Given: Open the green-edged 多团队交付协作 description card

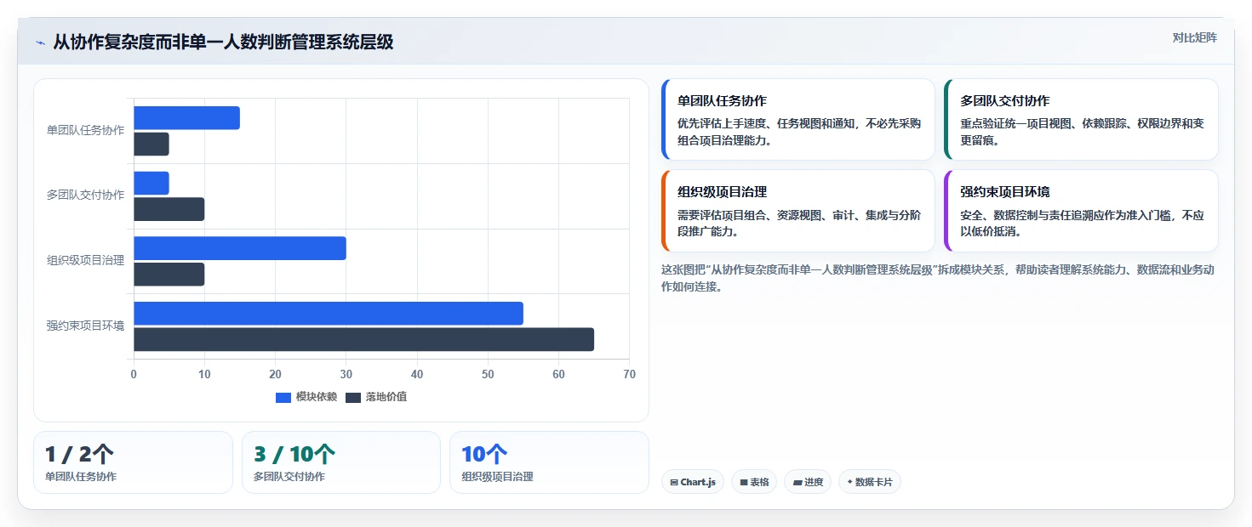Looking at the screenshot, I should [x=1081, y=120].
